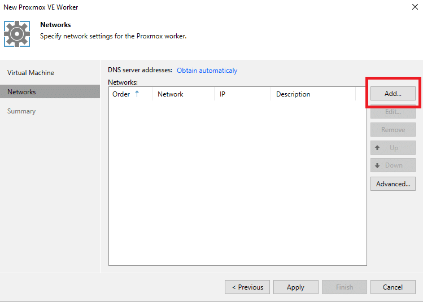Sort networks by the Order column
The height and width of the screenshot is (302, 423).
[130, 94]
